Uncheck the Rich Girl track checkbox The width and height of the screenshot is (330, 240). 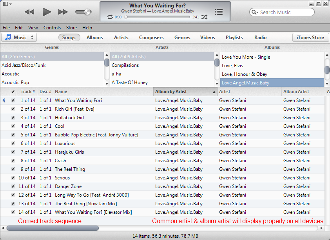pyautogui.click(x=13, y=109)
